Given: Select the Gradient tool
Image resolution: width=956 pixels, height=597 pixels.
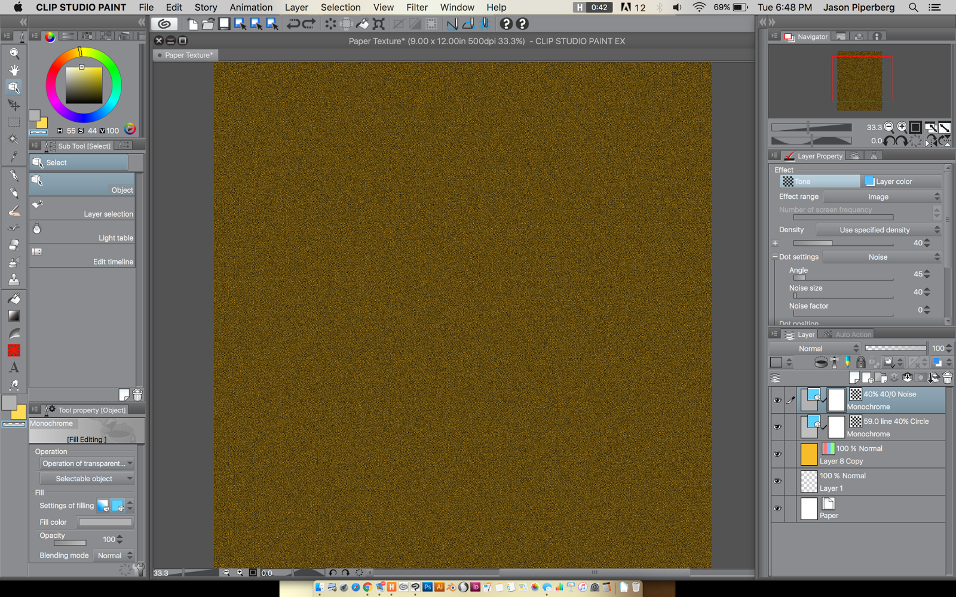Looking at the screenshot, I should pyautogui.click(x=14, y=316).
